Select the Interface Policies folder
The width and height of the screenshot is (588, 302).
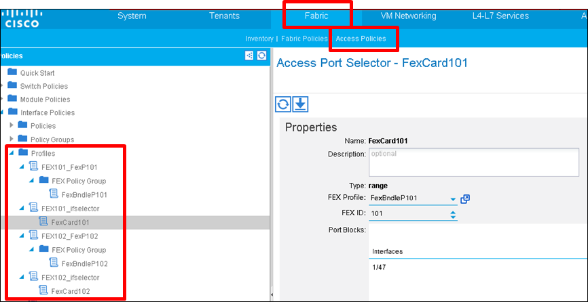pyautogui.click(x=48, y=113)
